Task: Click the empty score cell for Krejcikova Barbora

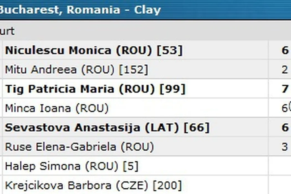Action: [x=280, y=185]
